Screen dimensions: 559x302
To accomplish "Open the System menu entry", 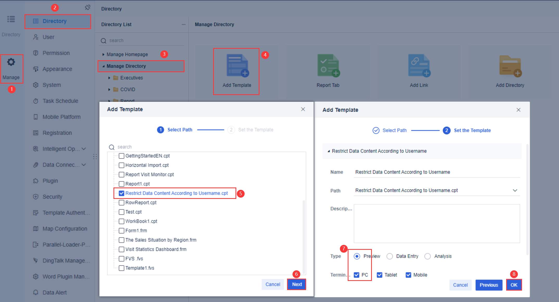I will (x=52, y=85).
